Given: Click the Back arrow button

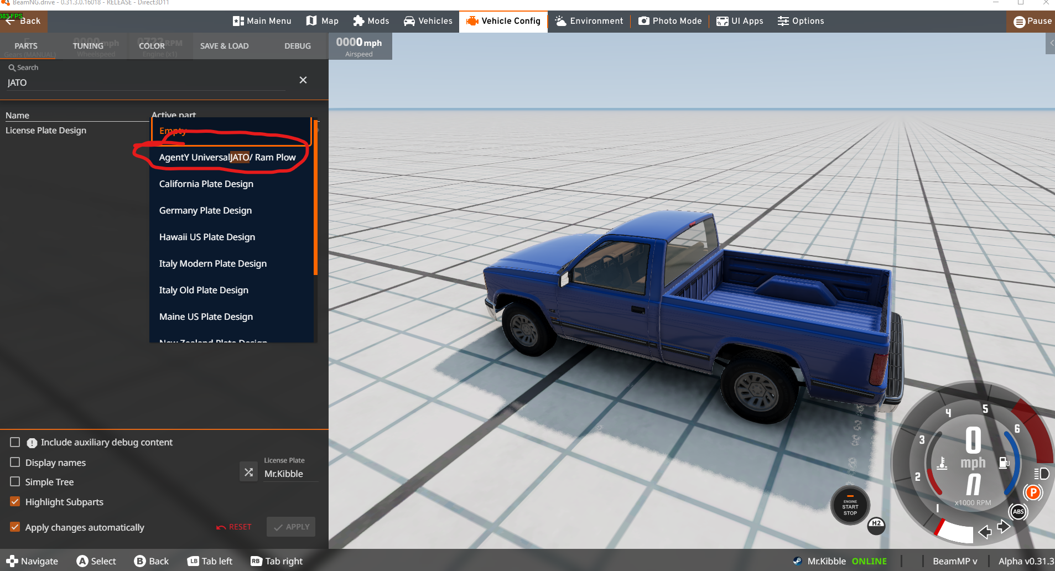Looking at the screenshot, I should point(23,21).
